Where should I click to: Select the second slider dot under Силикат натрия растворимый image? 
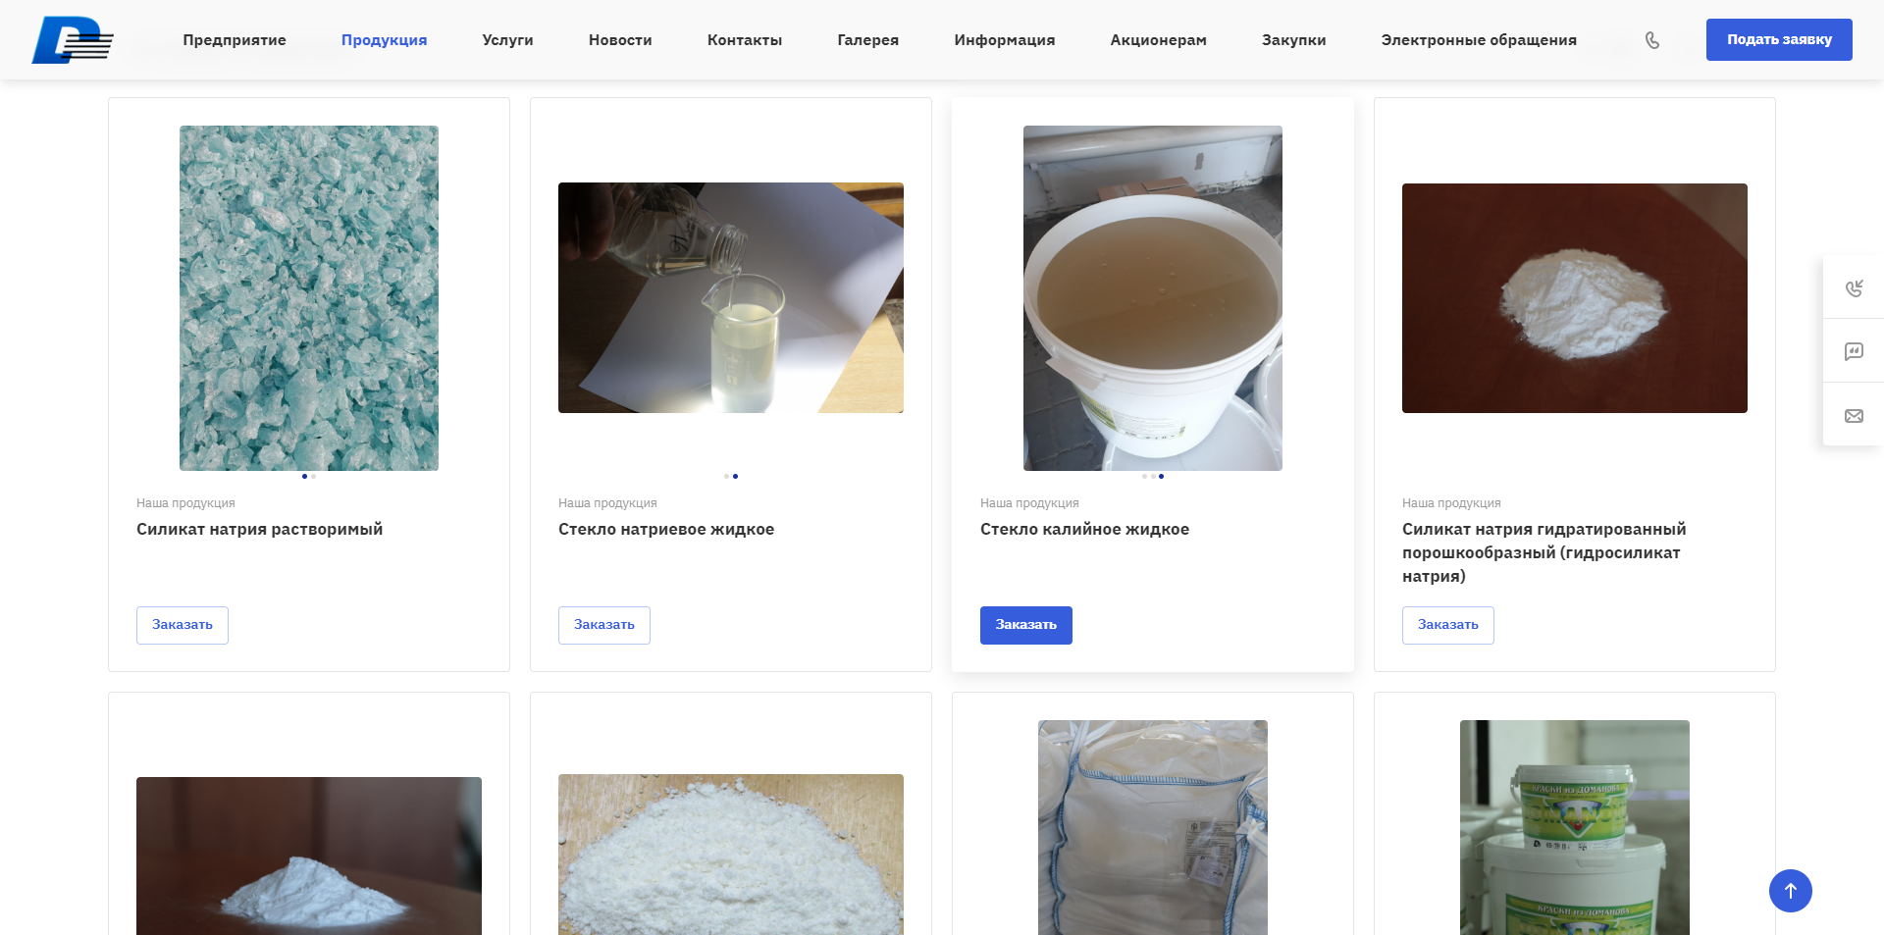point(313,476)
